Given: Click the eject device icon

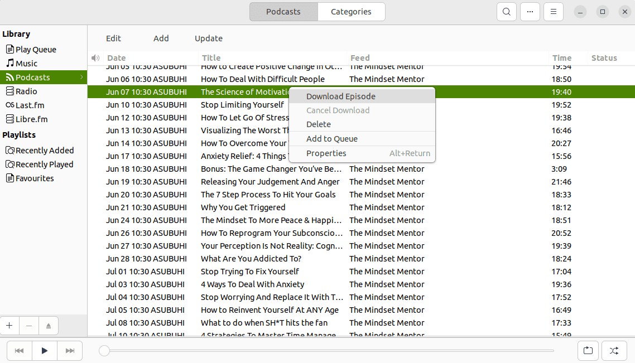Looking at the screenshot, I should [x=49, y=325].
